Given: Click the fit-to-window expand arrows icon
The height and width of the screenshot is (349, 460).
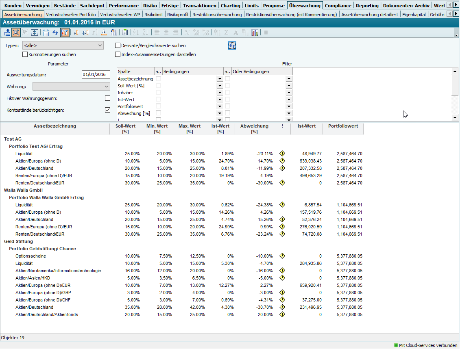Looking at the screenshot, I should click(16, 33).
